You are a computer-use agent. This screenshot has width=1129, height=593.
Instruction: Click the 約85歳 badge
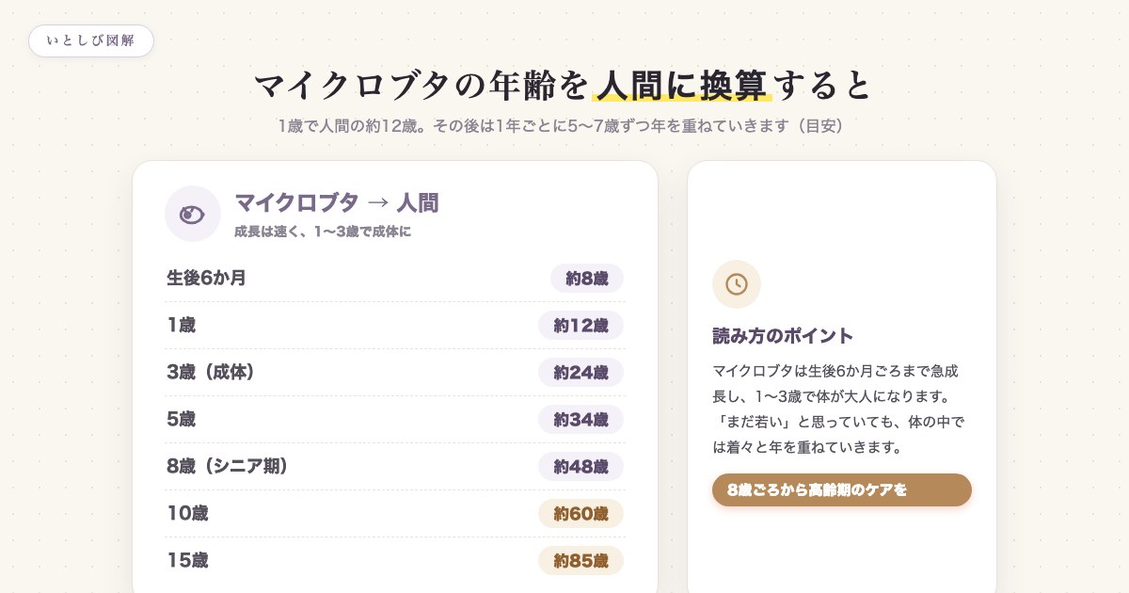coord(580,560)
